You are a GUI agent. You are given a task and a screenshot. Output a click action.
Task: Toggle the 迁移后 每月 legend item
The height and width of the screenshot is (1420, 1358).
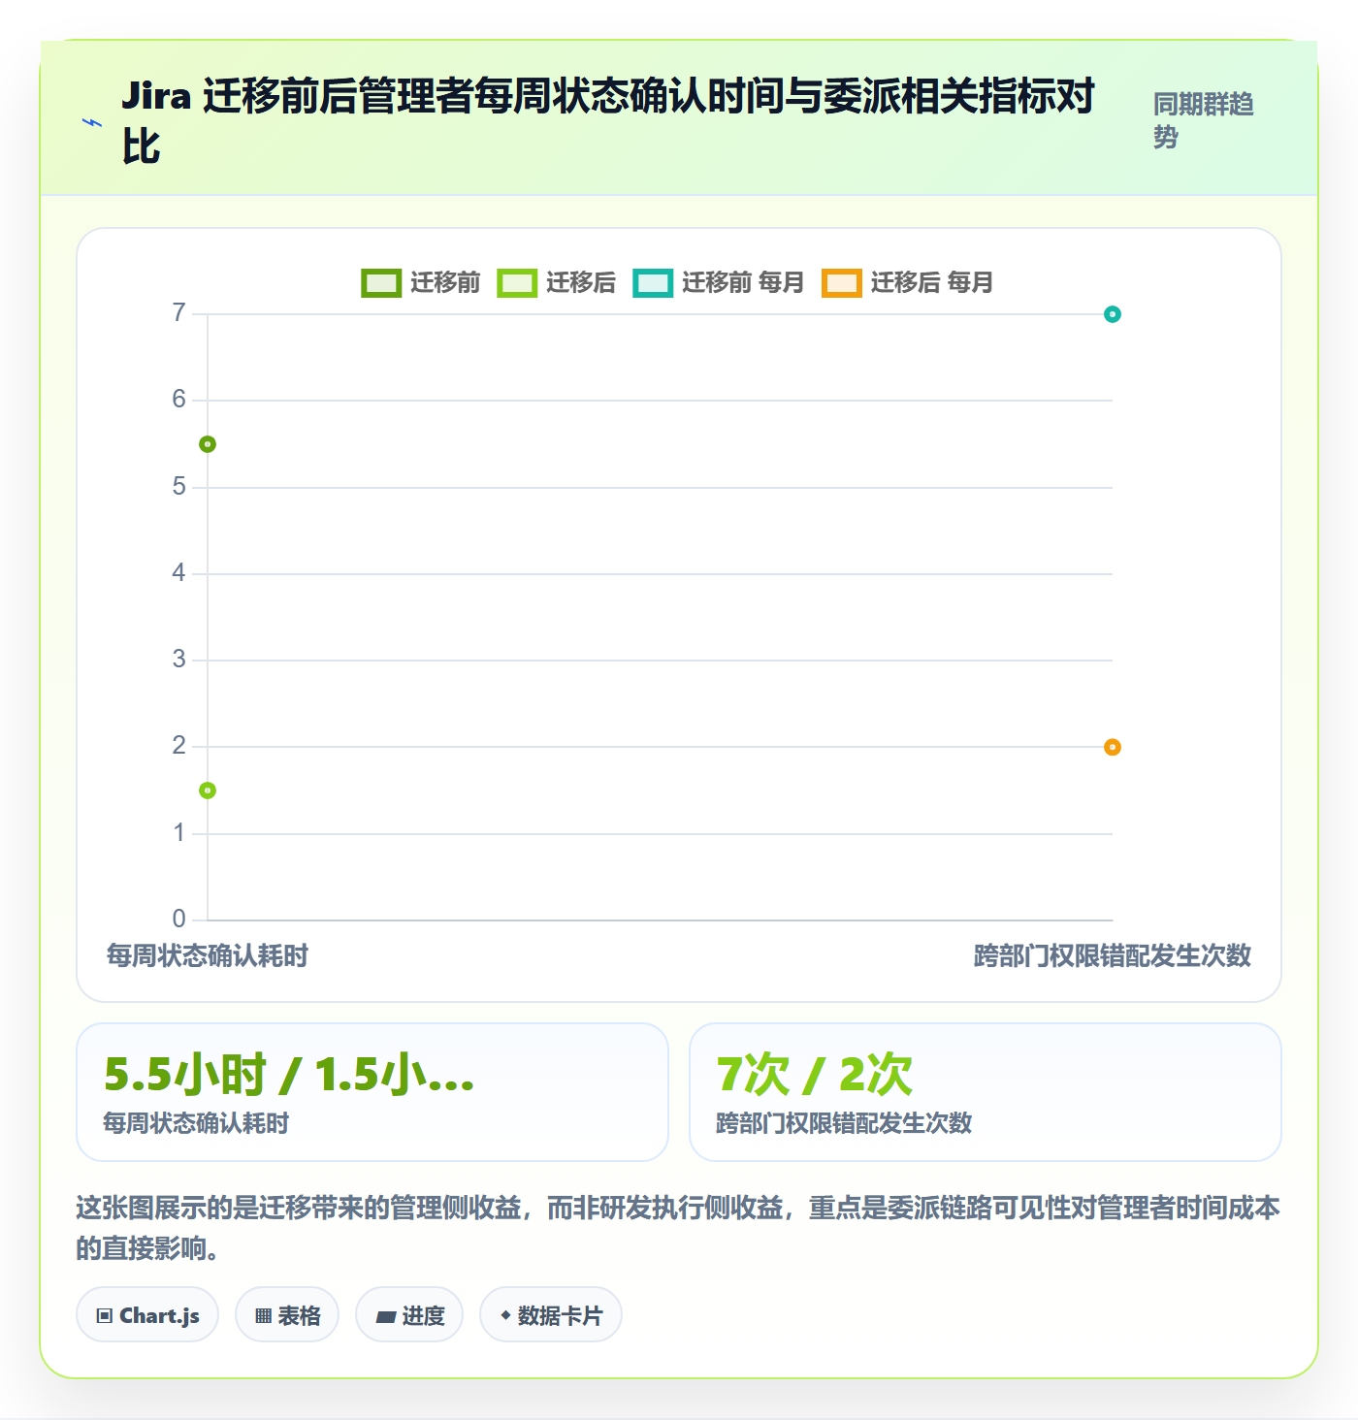click(908, 282)
